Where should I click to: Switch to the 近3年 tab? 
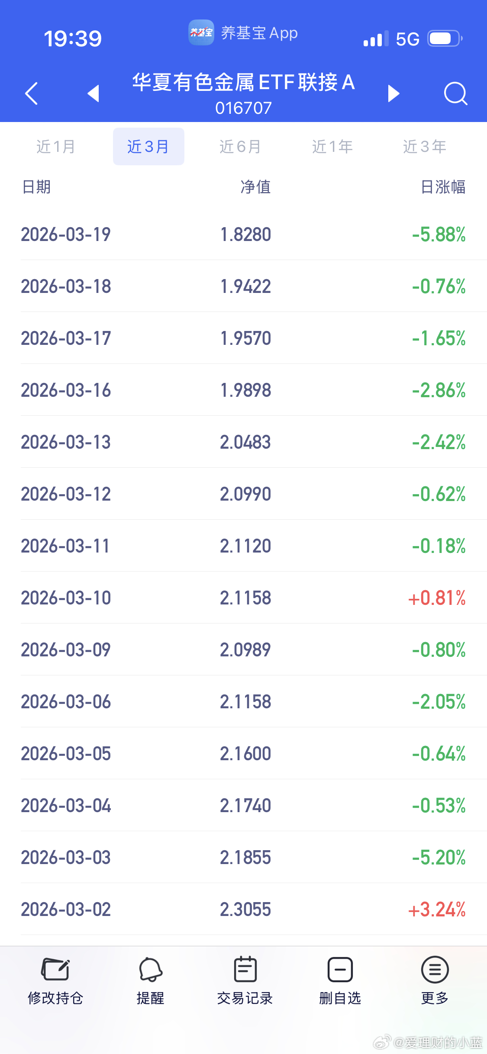pyautogui.click(x=424, y=147)
